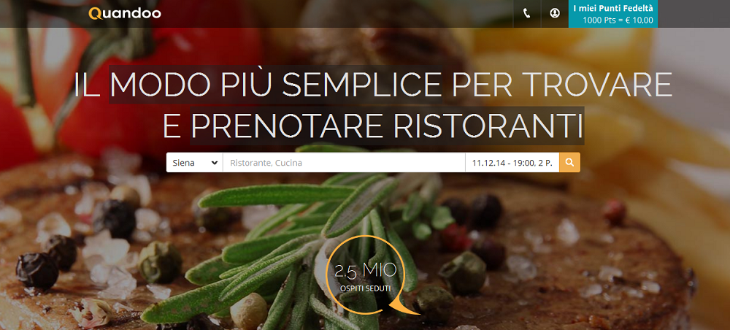Viewport: 730px width, 330px height.
Task: Click the empty dark header bar center
Action: 335,13
